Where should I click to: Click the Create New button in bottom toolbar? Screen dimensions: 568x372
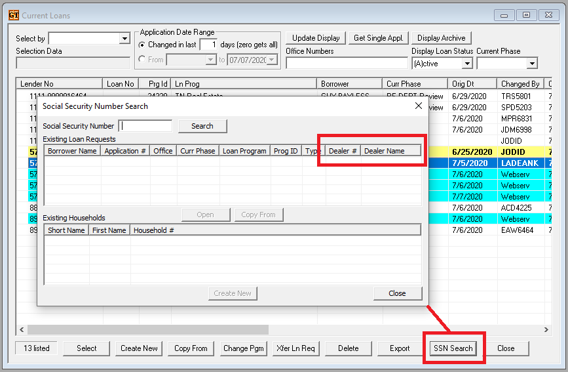click(x=139, y=348)
